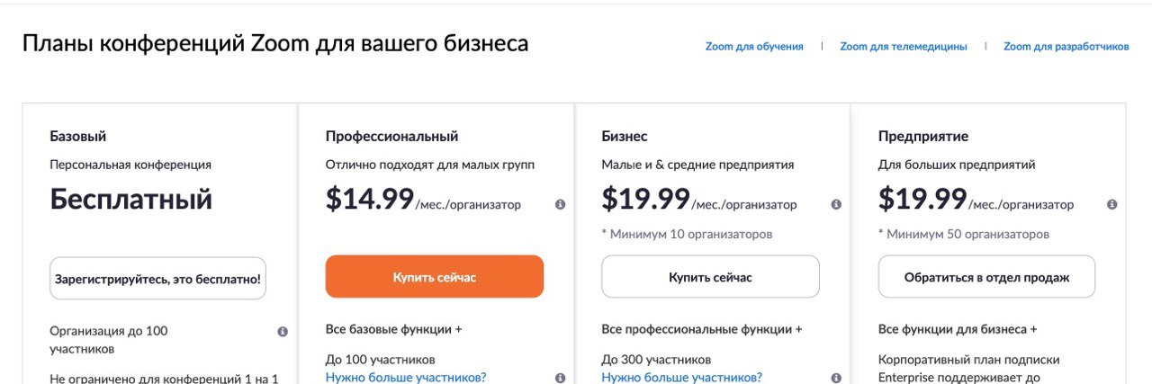
Task: Click the Бесплатный price label
Action: (131, 199)
